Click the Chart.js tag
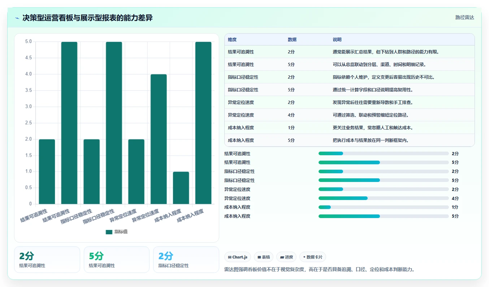The height and width of the screenshot is (287, 489). (238, 257)
